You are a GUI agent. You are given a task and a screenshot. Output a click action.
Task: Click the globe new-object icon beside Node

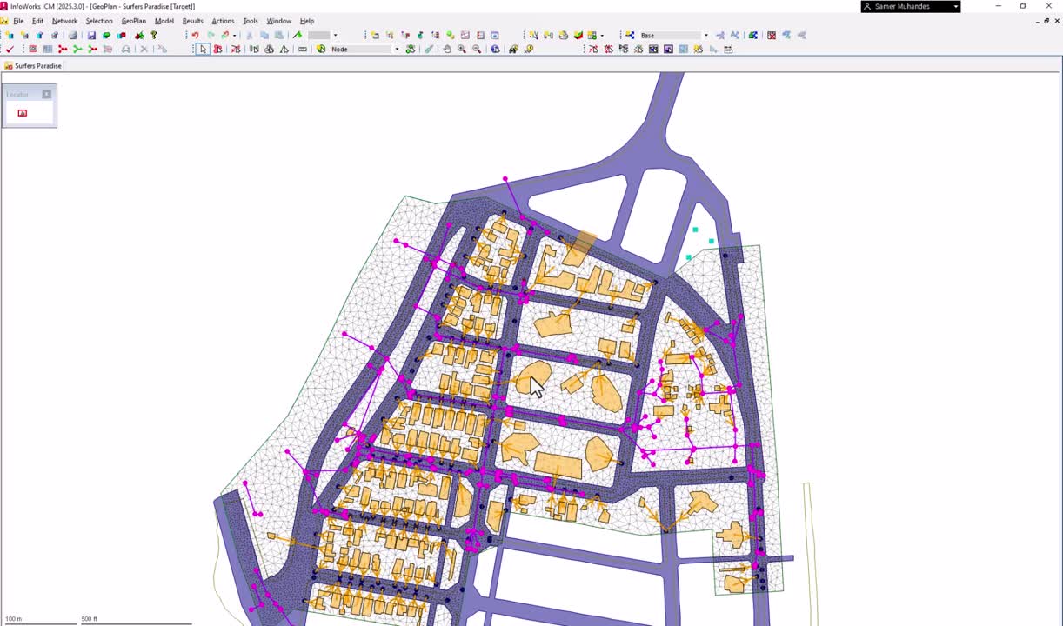click(321, 49)
